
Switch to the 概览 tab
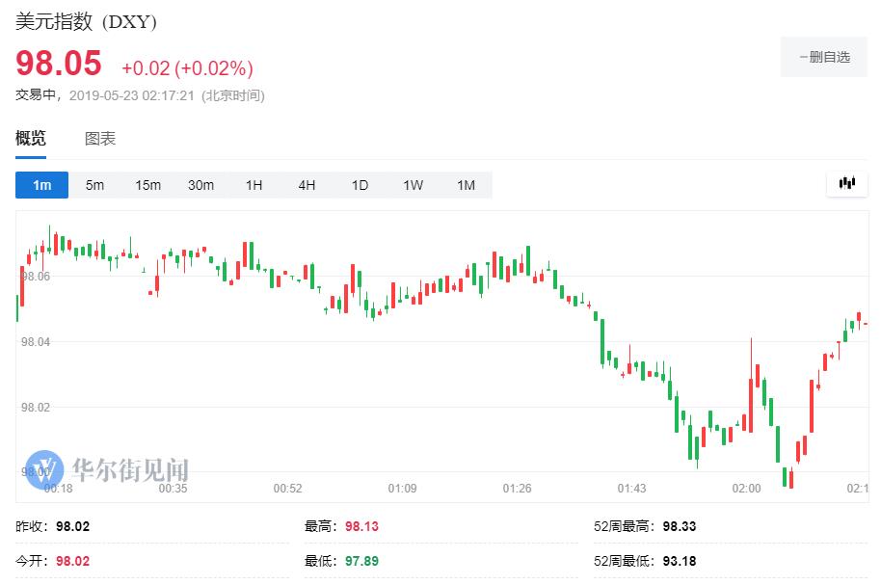(x=31, y=139)
